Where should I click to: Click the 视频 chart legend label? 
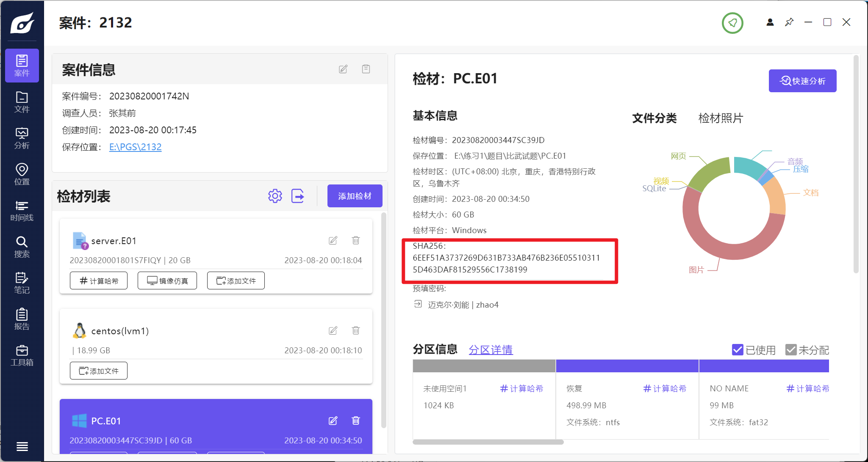pyautogui.click(x=661, y=181)
